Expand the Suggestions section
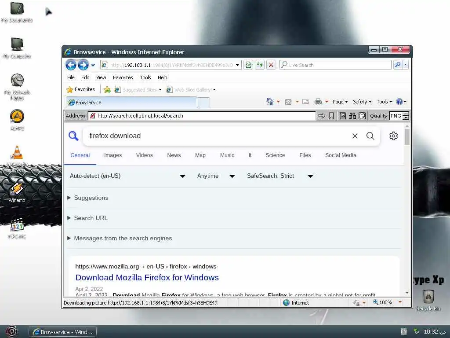Screen dimensions: 450x338 click(88, 198)
